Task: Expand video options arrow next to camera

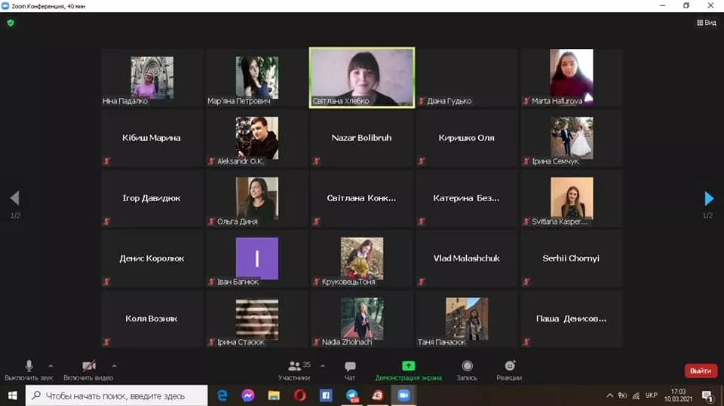Action: (x=114, y=366)
